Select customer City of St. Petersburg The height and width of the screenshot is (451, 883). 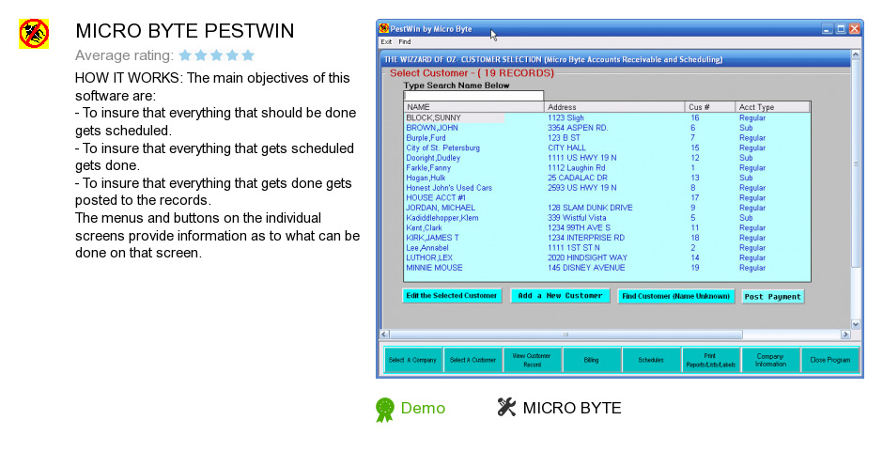tap(443, 148)
